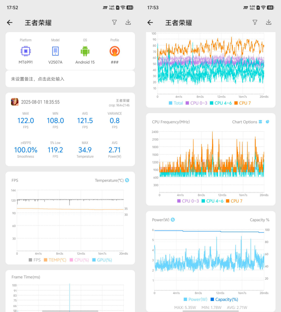This screenshot has height=312, width=281.
Task: Tap the CPU Frequency(MHz) chart title
Action: click(171, 122)
